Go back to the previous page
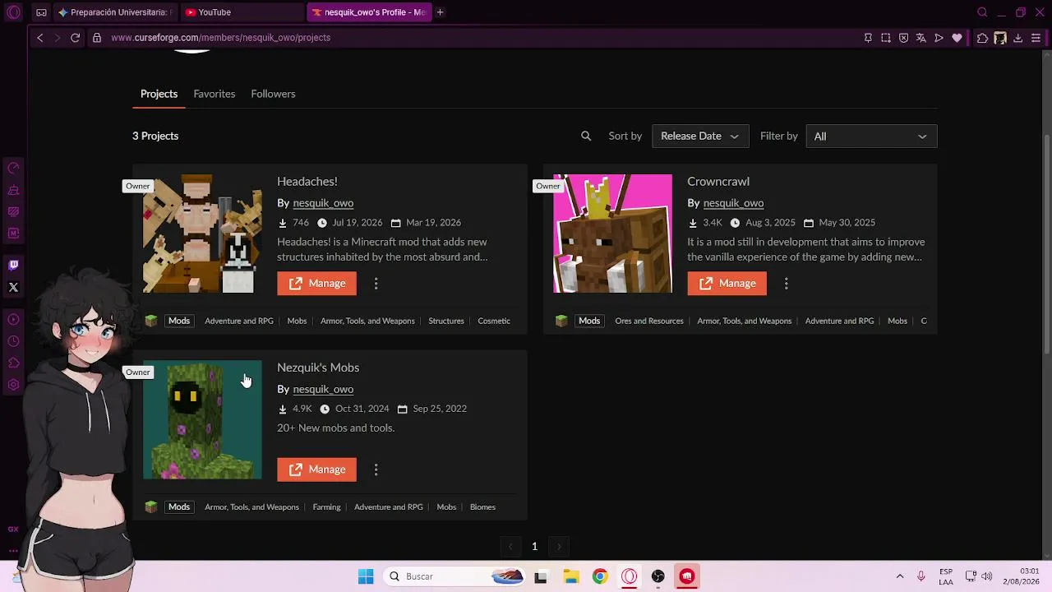The height and width of the screenshot is (592, 1052). 39,38
